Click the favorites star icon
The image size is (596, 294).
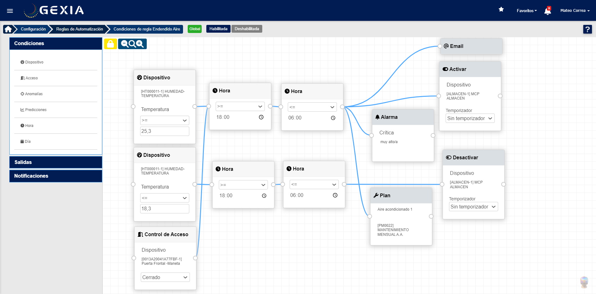[x=501, y=10]
